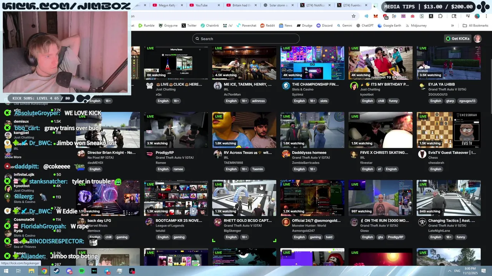Screen dimensions: 492x276
Task: Click the Get KICKs button
Action: pos(458,38)
